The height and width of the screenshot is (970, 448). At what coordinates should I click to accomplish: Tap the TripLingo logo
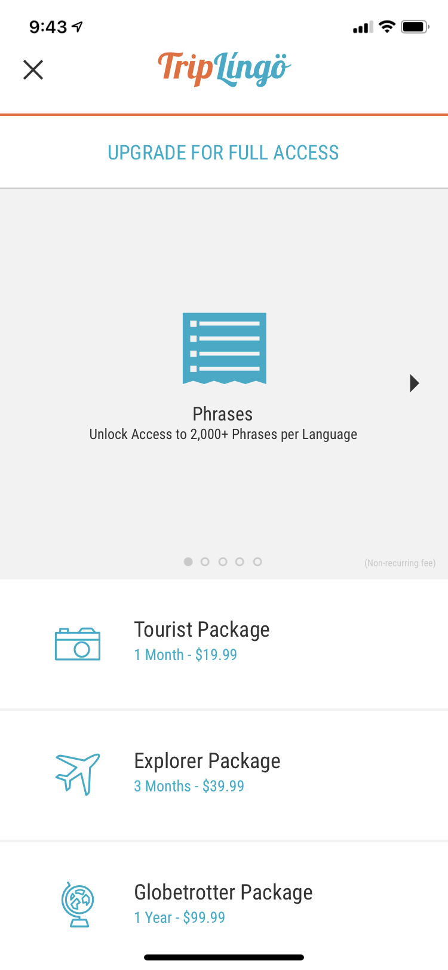[224, 69]
